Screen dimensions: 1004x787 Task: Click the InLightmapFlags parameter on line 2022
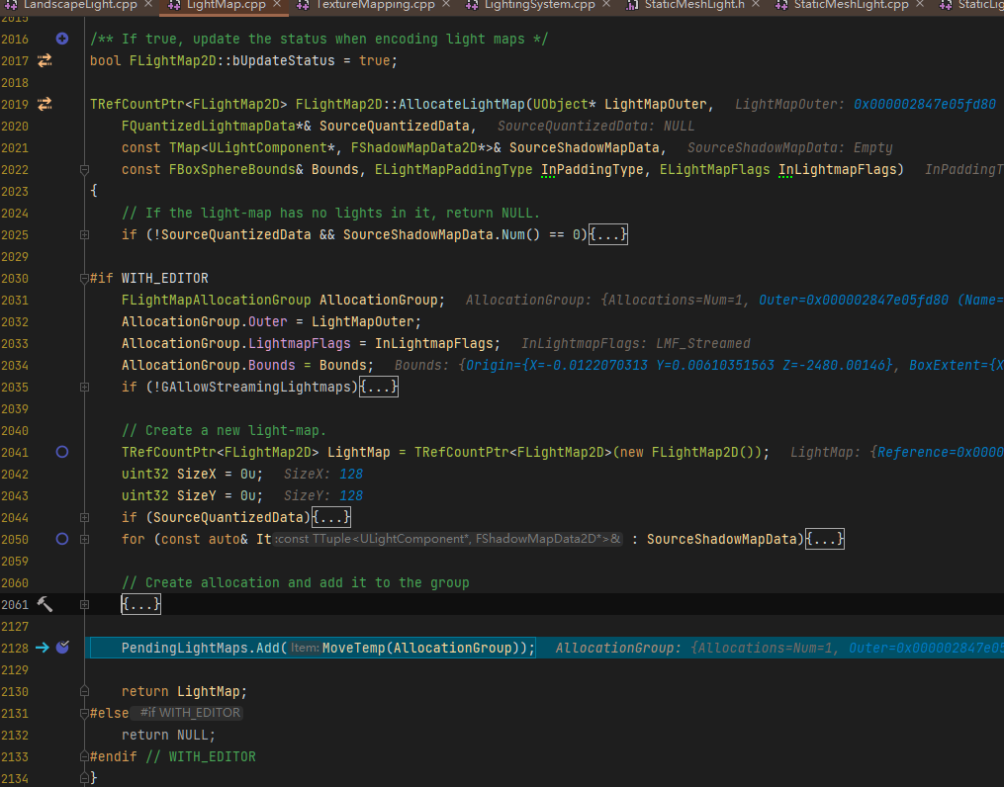coord(837,169)
